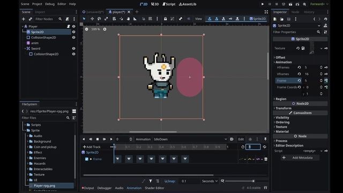Open the Seconds time unit dropdown
This screenshot has width=343, height=193.
210,181
